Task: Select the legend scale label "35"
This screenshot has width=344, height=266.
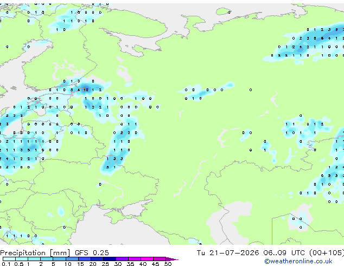Action: pos(130,264)
